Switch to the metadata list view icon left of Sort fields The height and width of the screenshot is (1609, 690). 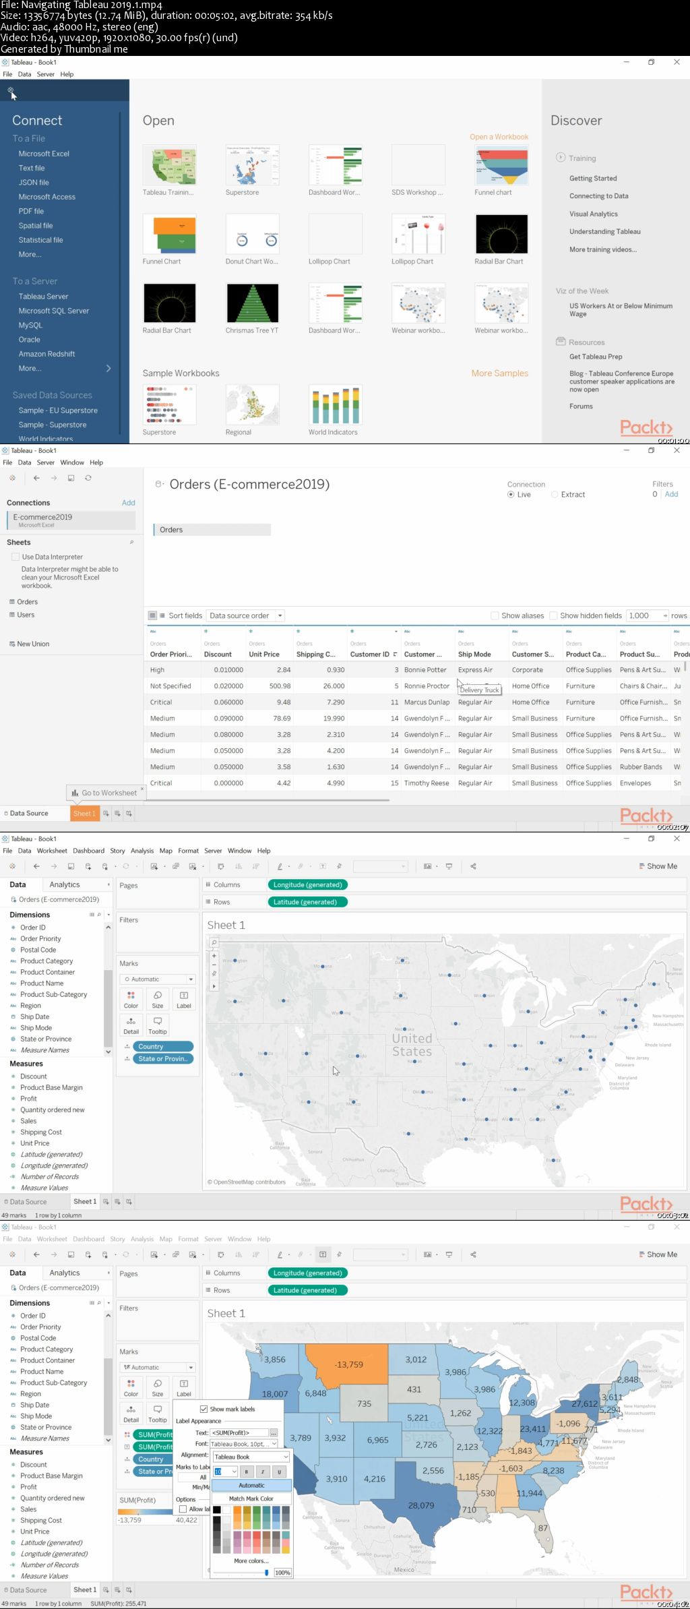pos(162,615)
